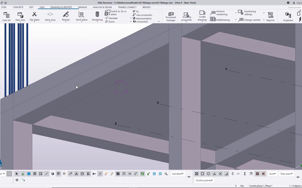Viewport: 302px width, 188px height.
Task: Toggle snapping toolbar eye visibility icon
Action: pyautogui.click(x=298, y=177)
